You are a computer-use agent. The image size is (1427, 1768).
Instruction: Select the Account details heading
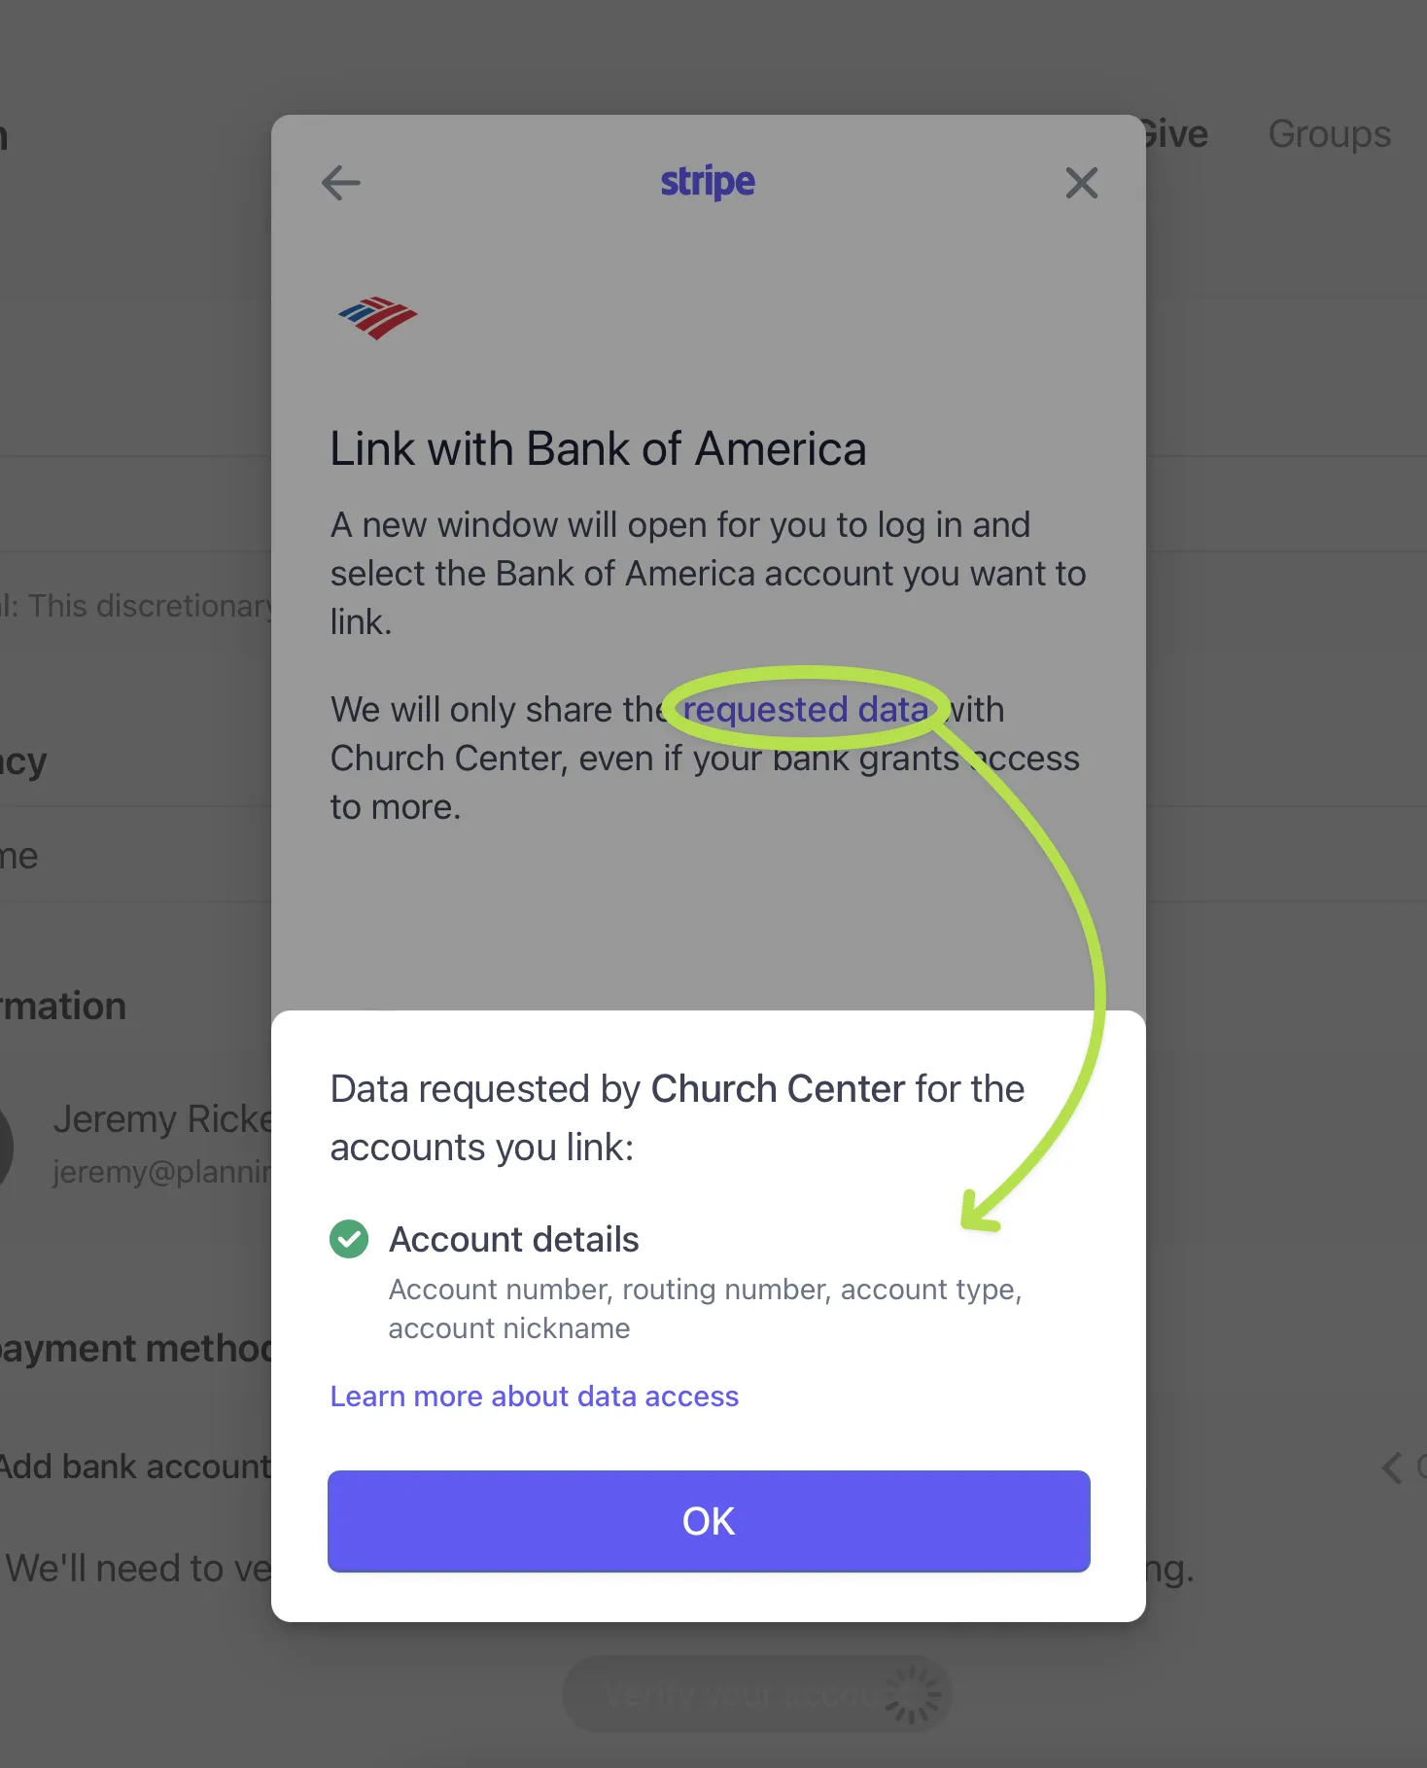pyautogui.click(x=514, y=1240)
